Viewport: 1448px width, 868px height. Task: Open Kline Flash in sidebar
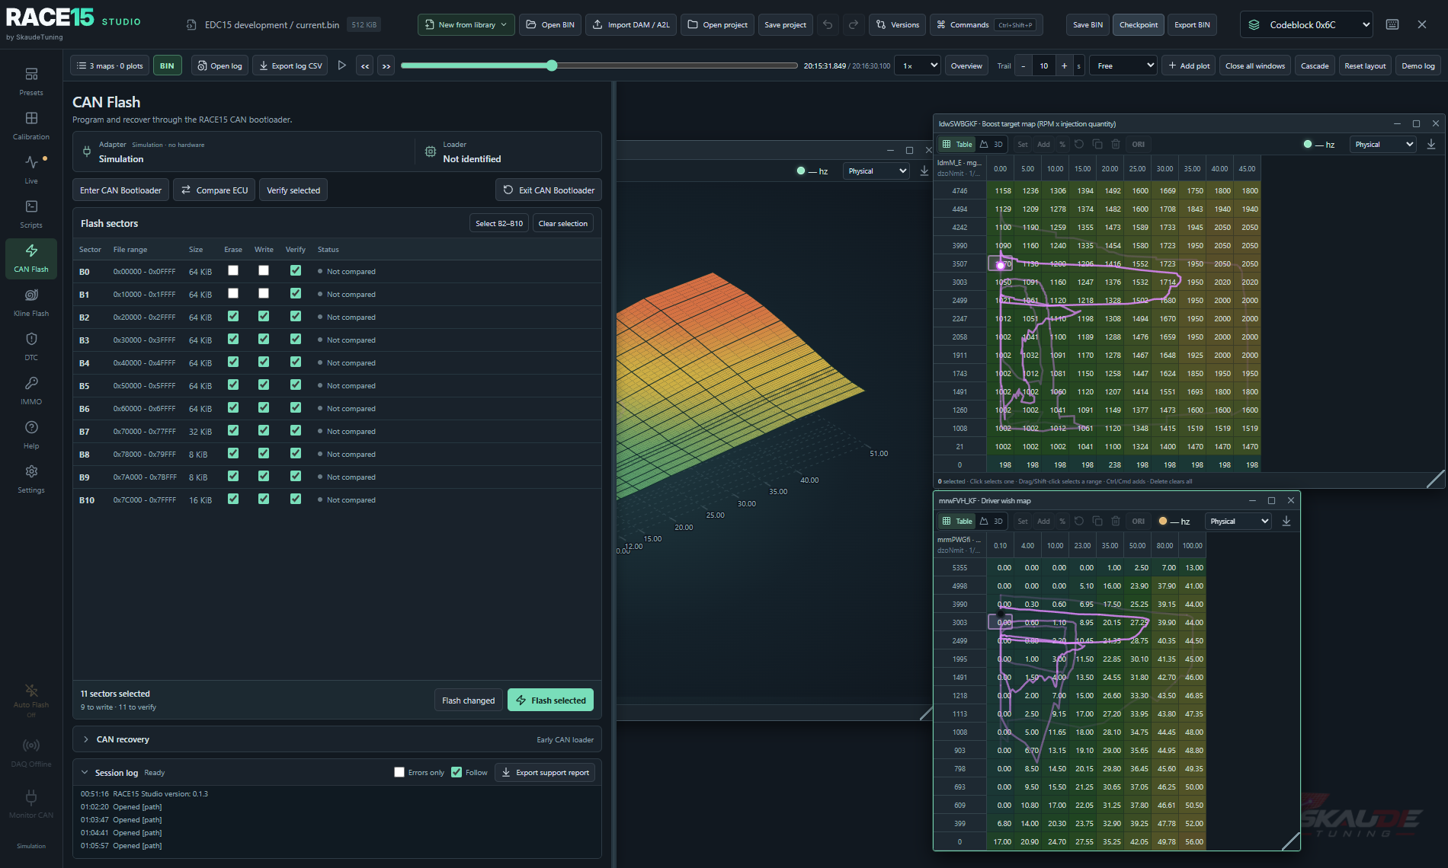31,302
